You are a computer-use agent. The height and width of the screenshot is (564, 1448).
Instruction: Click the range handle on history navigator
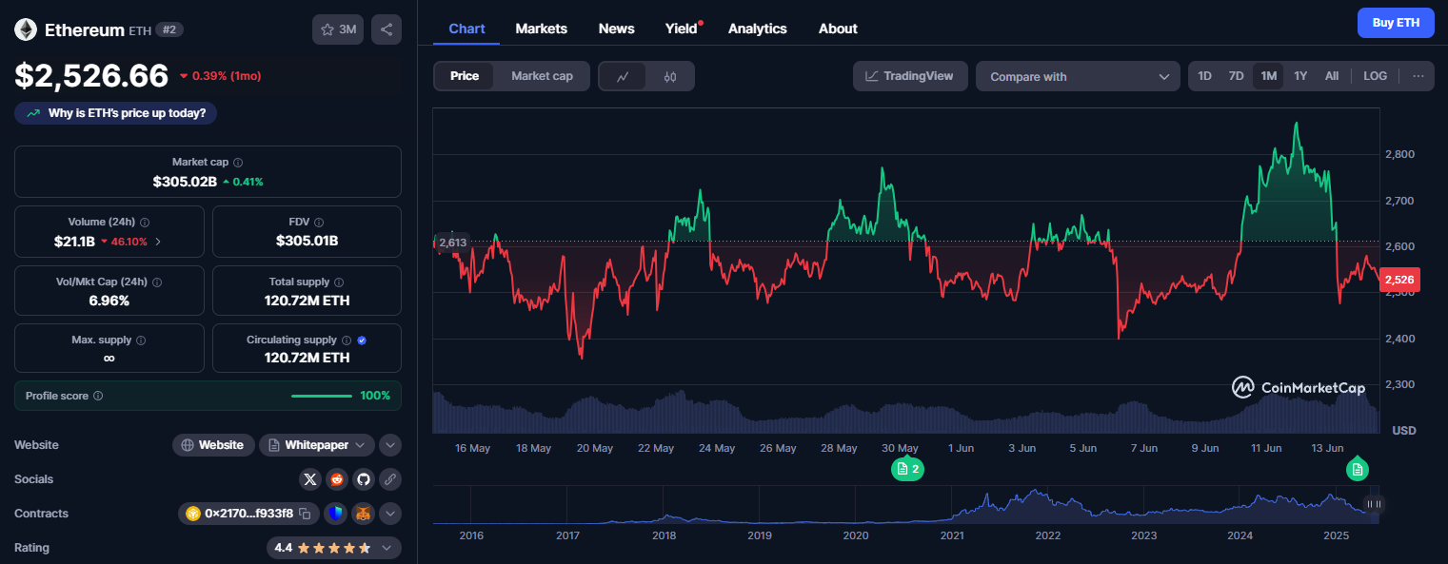pos(1373,504)
